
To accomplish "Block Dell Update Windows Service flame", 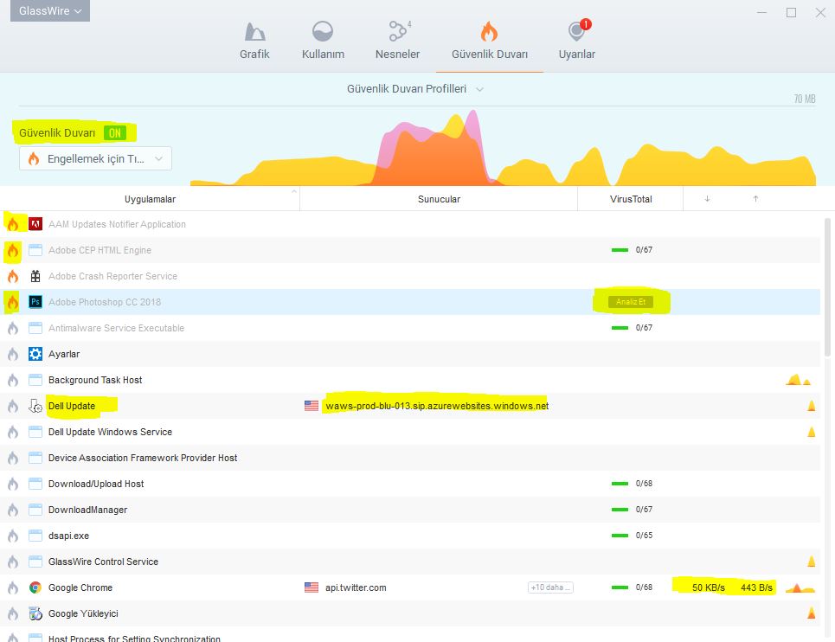I will click(x=13, y=433).
